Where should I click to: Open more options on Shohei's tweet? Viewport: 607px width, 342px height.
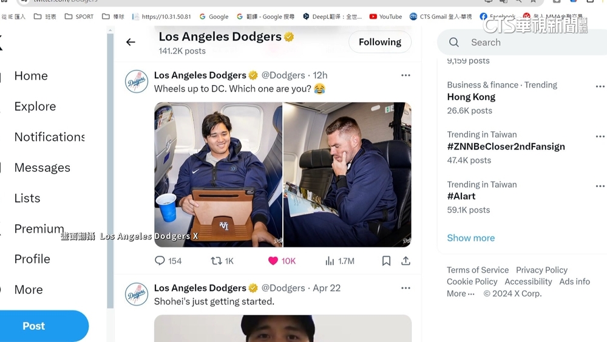tap(405, 287)
